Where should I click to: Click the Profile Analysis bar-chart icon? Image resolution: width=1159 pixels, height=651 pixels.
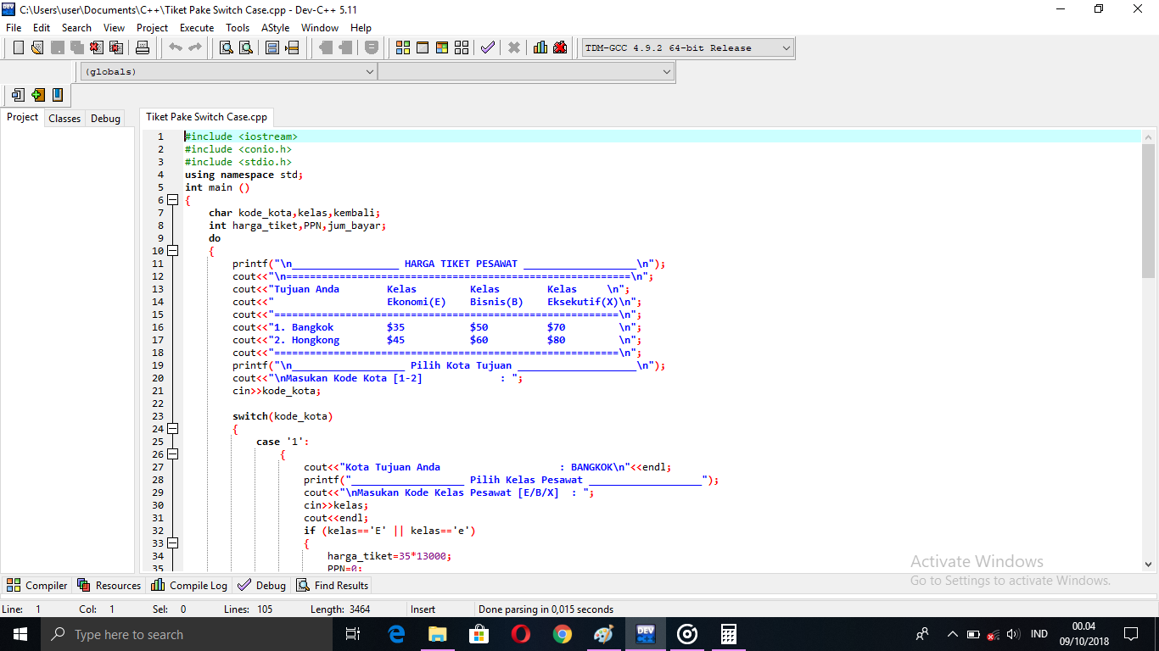click(540, 47)
